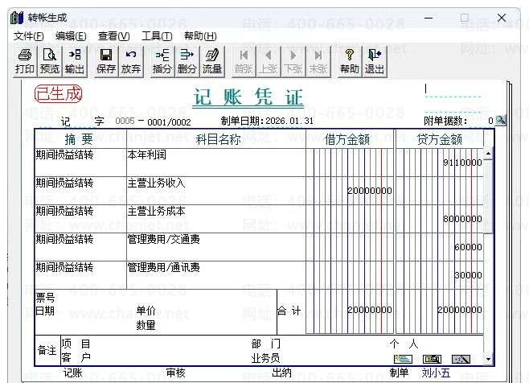Click page indicator 0001/0002

click(x=169, y=122)
